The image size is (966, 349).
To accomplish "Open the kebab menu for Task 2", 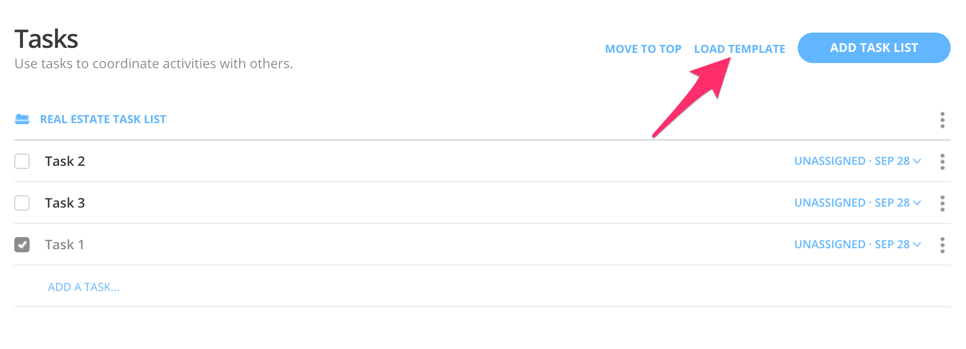I will pyautogui.click(x=943, y=161).
